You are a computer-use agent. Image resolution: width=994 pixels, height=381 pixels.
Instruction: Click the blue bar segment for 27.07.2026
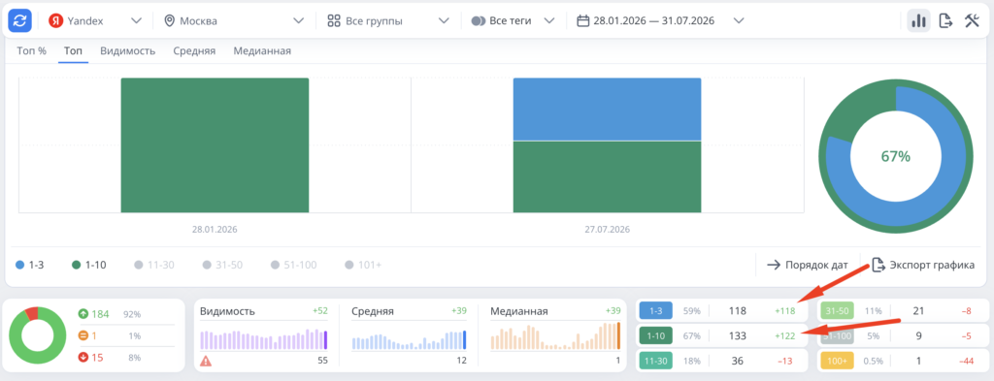tap(608, 109)
